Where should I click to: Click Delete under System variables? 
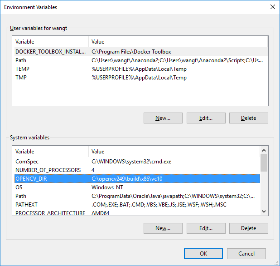[249, 228]
